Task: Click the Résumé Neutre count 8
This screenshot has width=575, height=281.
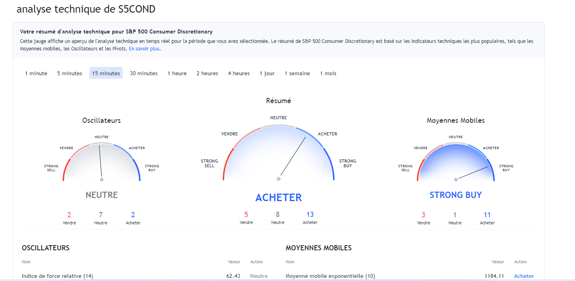Action: coord(278,214)
